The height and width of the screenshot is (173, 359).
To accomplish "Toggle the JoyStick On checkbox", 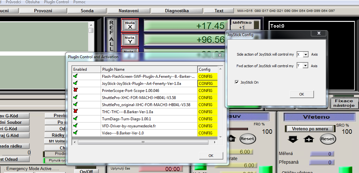I will (x=237, y=82).
